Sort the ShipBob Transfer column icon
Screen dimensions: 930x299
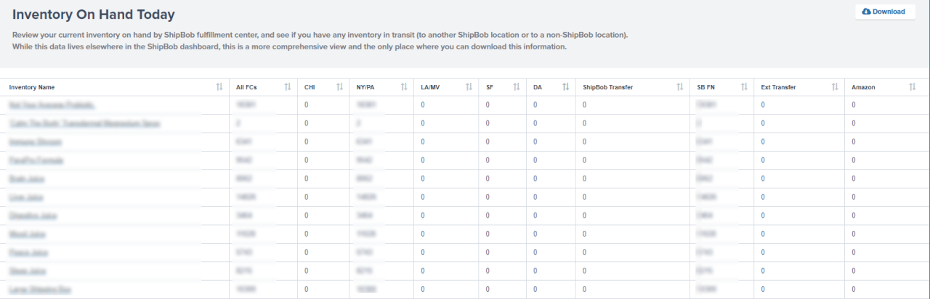click(x=680, y=87)
